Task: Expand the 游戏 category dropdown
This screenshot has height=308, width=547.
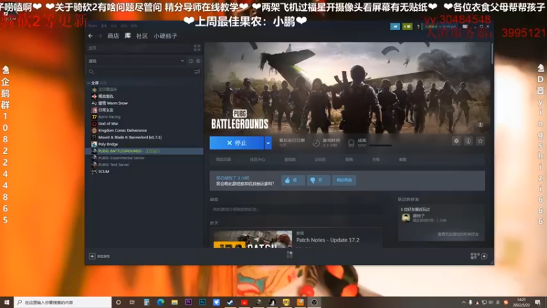Action: [182, 61]
